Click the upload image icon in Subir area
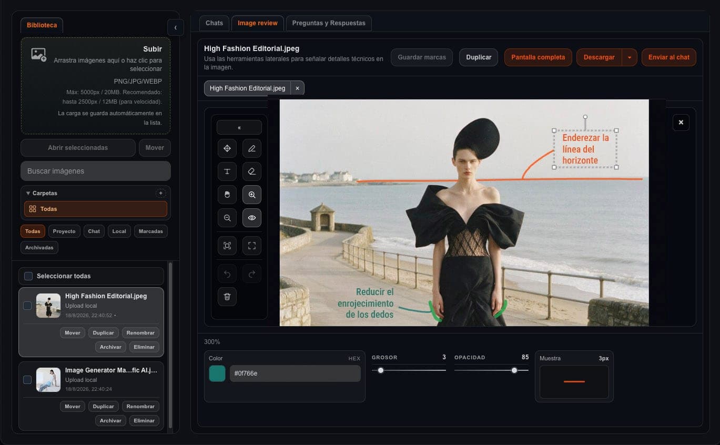 pyautogui.click(x=39, y=54)
